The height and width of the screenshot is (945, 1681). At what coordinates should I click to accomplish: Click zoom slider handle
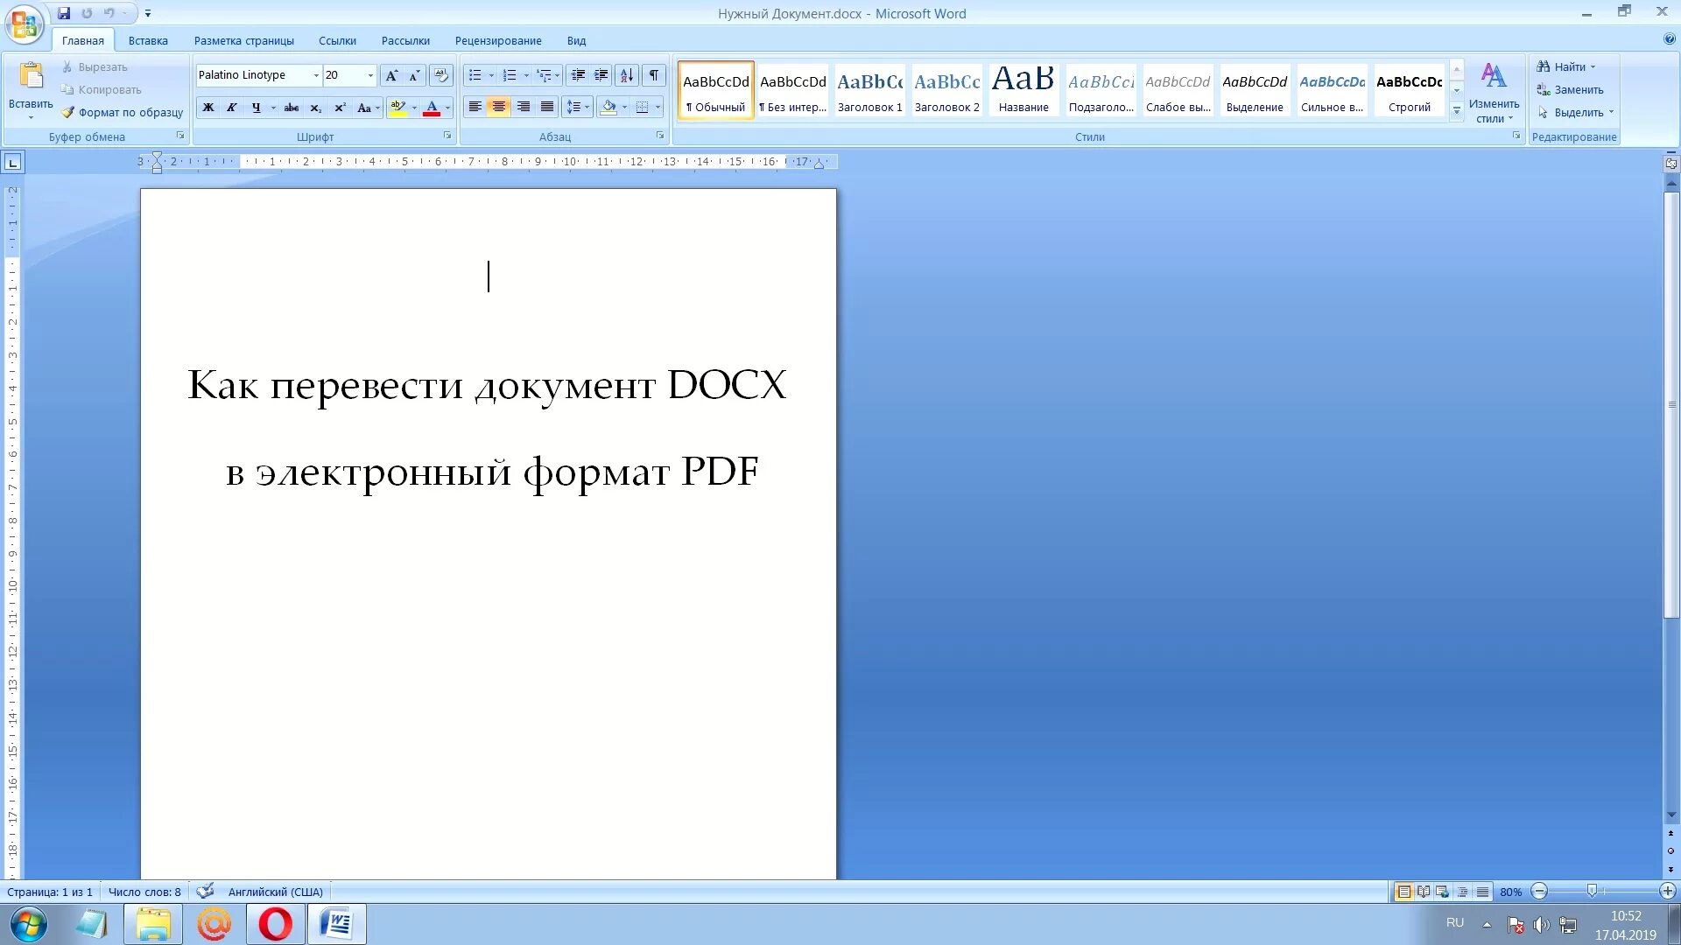click(x=1592, y=891)
